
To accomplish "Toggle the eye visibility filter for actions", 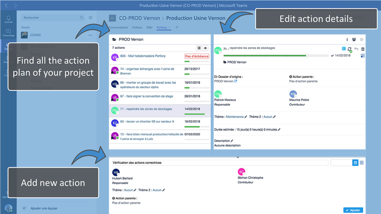I will (x=206, y=48).
